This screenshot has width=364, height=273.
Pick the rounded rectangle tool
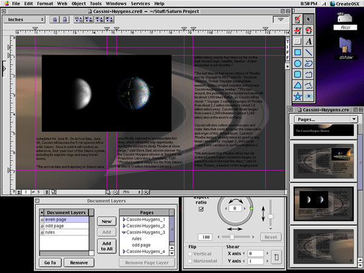pos(298,74)
